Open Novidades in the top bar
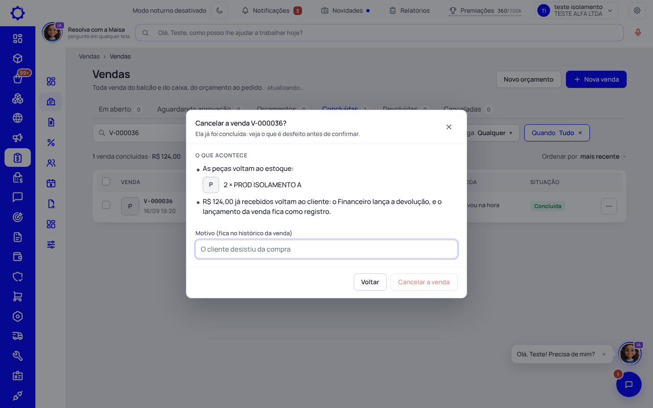653x408 pixels. 345,10
